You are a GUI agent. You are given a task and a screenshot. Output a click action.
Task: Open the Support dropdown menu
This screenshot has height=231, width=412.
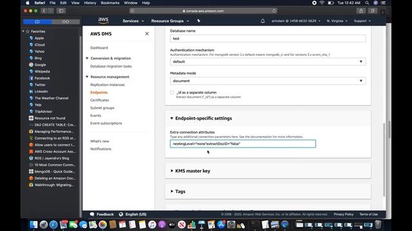pyautogui.click(x=362, y=21)
